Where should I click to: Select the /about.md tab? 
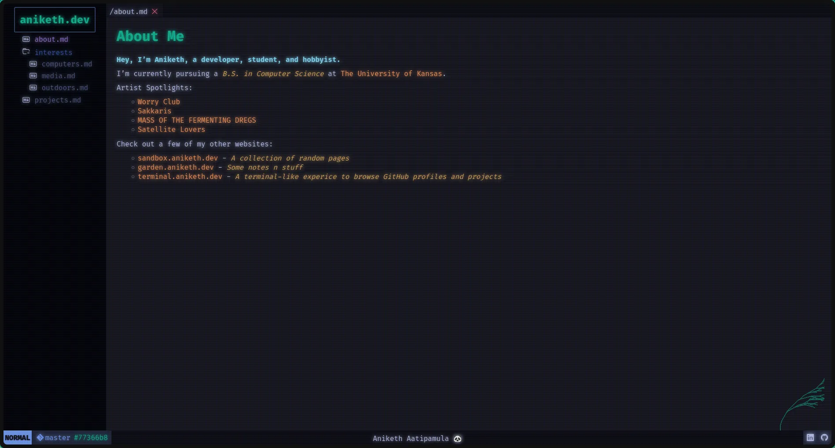[x=129, y=11]
